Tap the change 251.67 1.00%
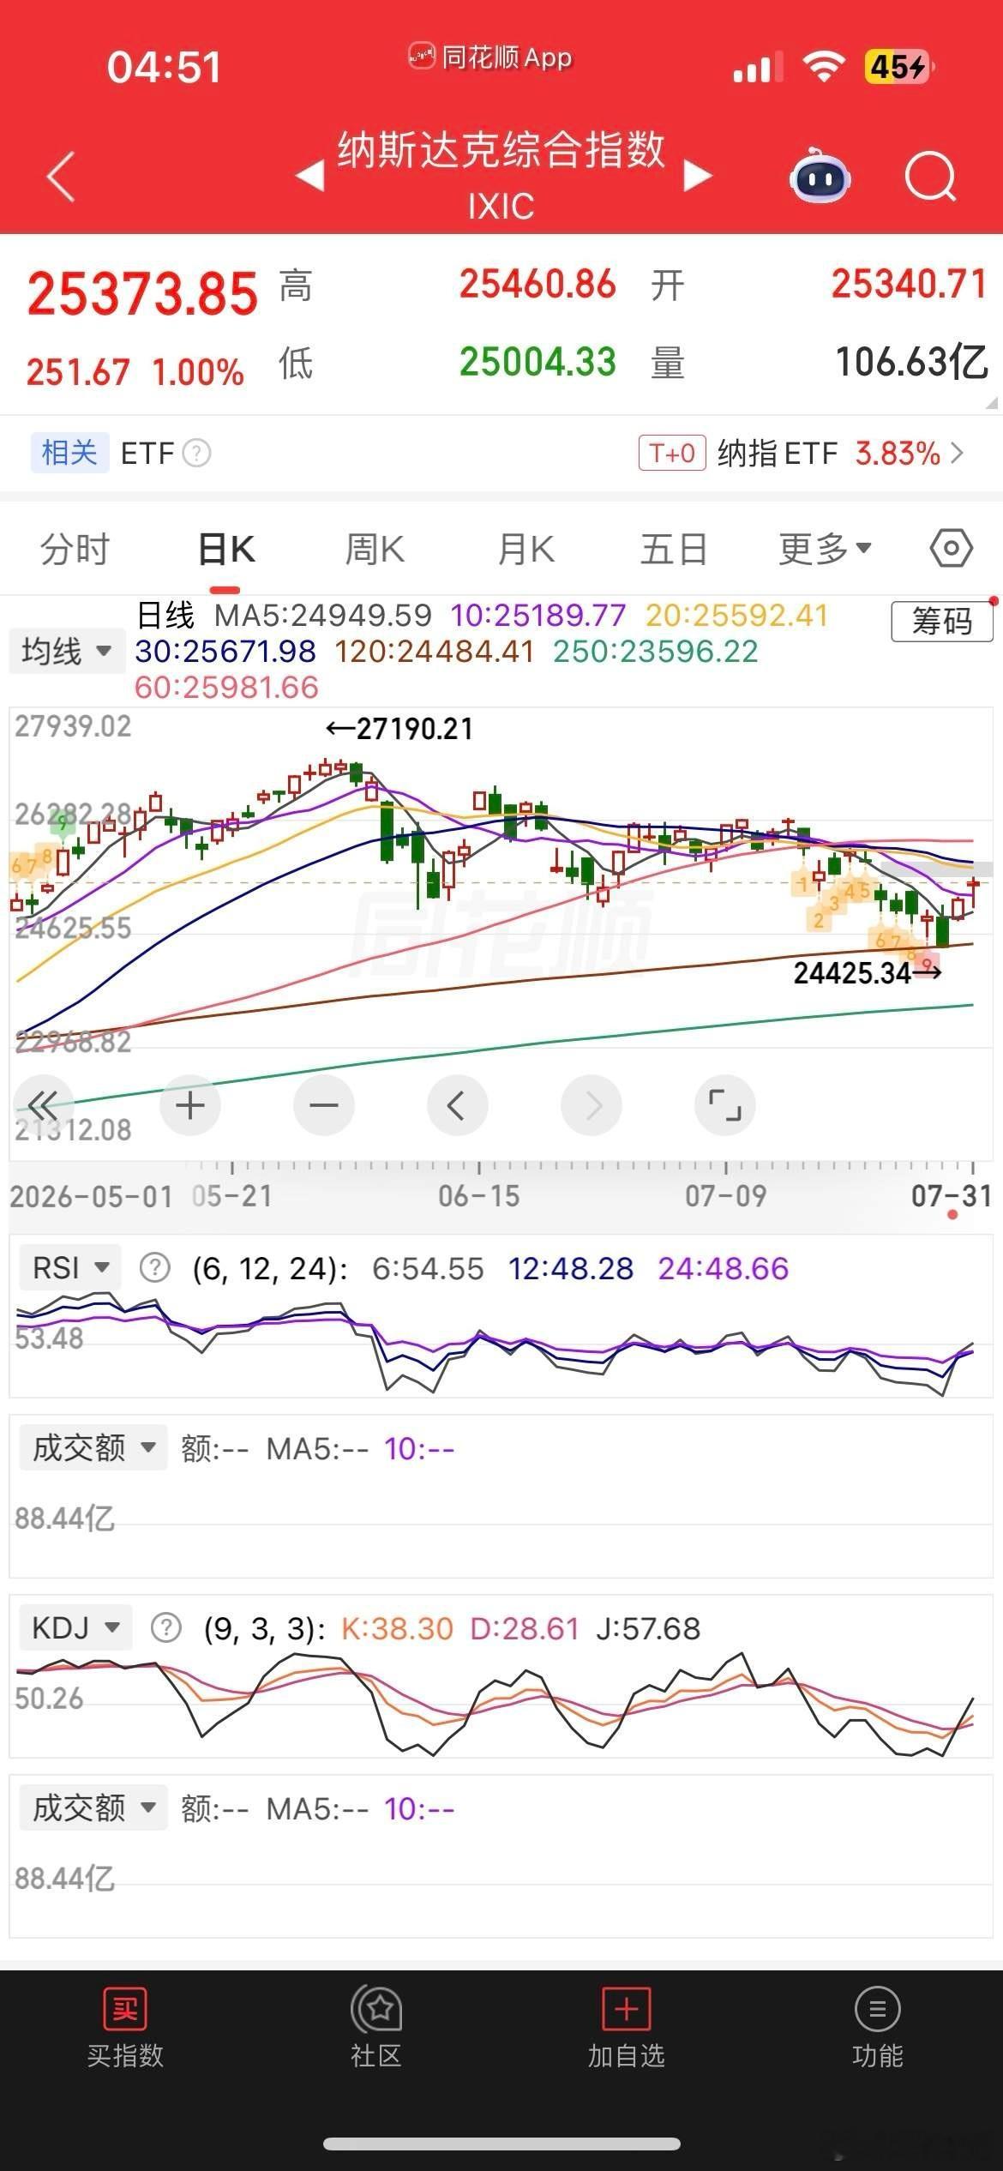 (x=135, y=372)
